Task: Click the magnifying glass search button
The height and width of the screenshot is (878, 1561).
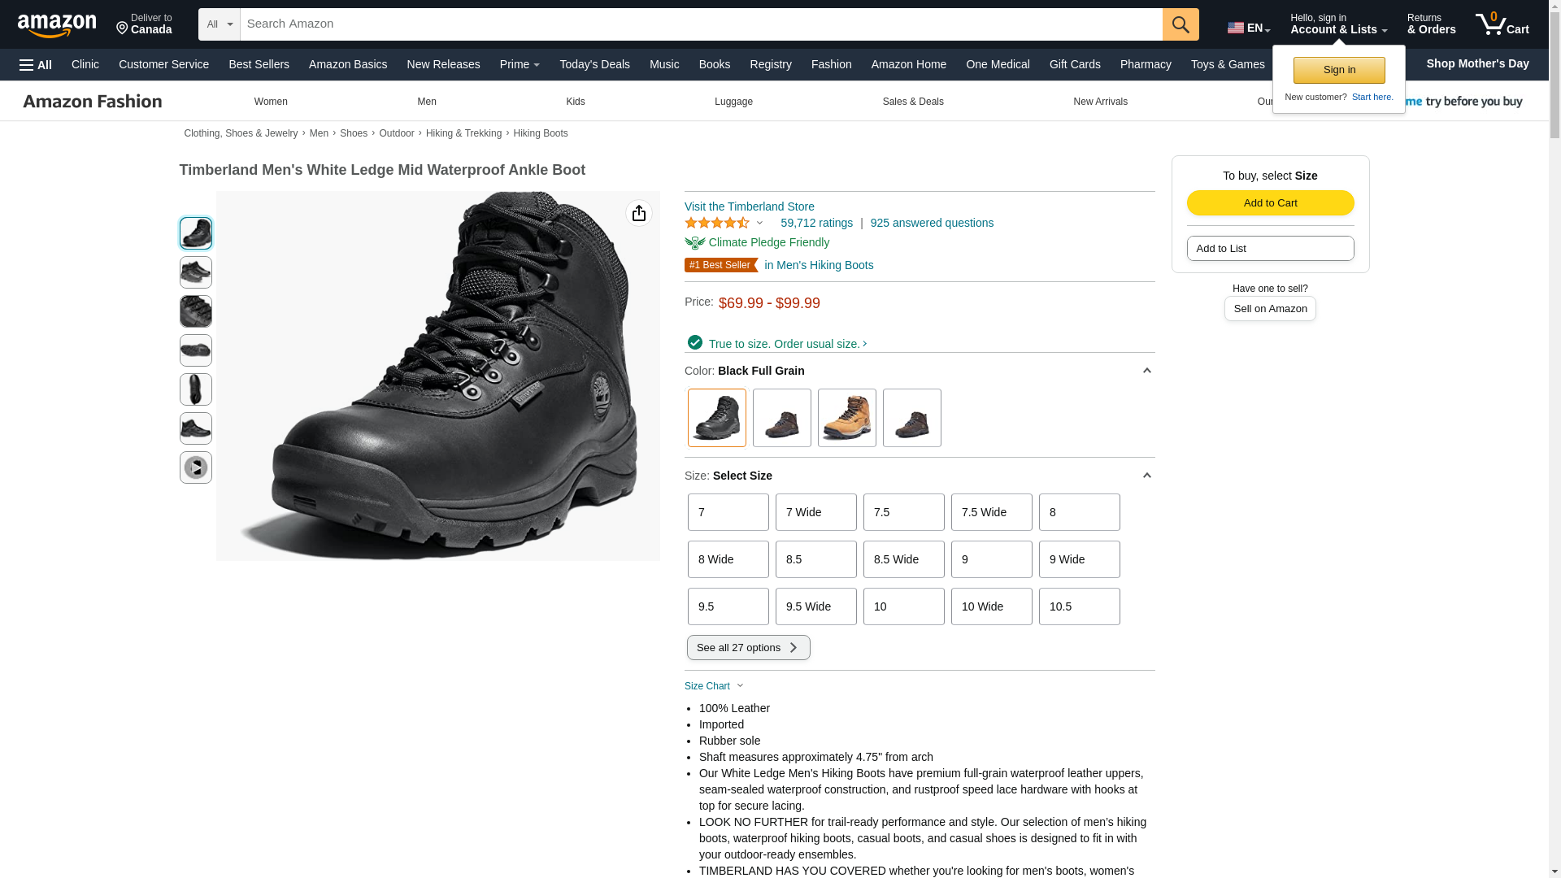Action: coord(1181,24)
